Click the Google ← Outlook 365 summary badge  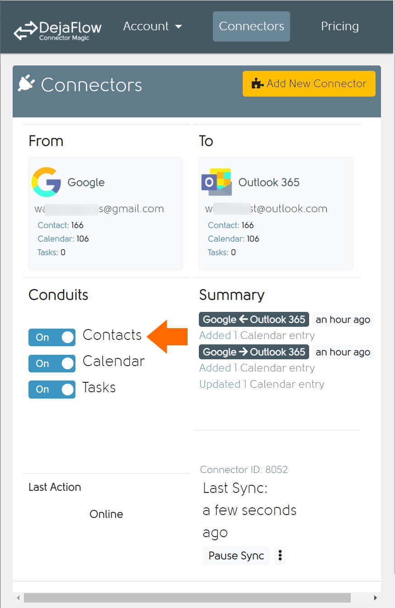point(254,320)
